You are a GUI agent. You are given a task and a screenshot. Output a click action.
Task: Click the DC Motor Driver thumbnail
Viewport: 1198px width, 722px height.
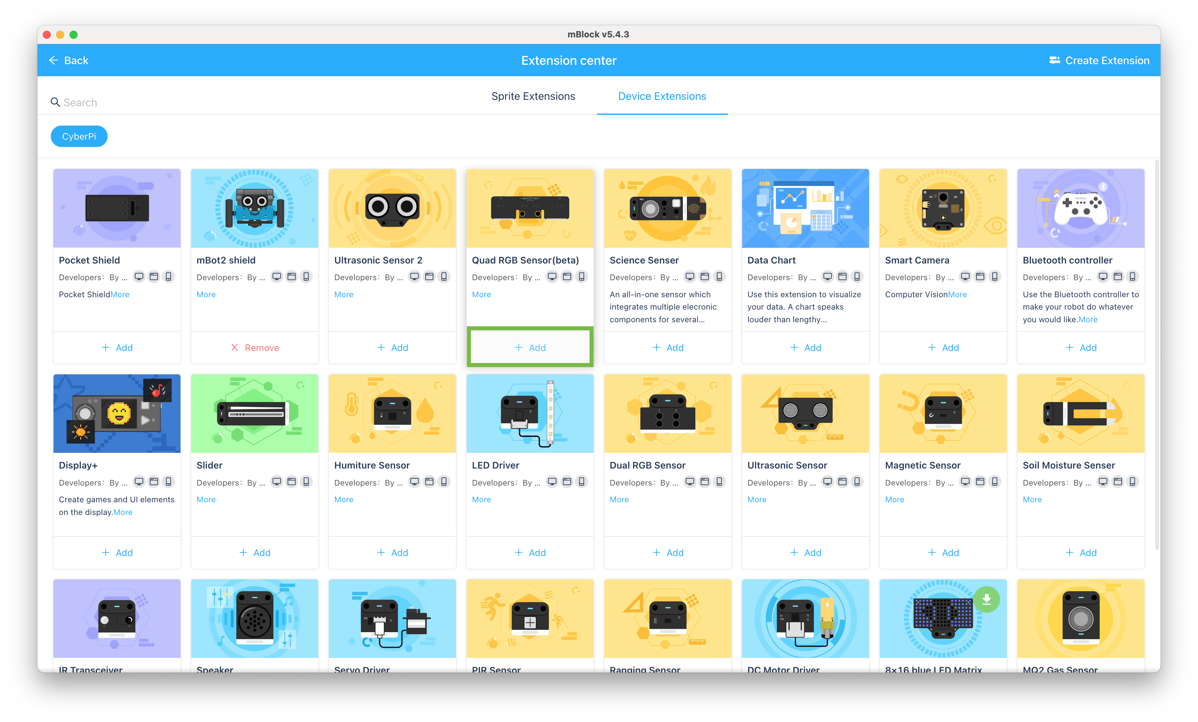tap(805, 618)
